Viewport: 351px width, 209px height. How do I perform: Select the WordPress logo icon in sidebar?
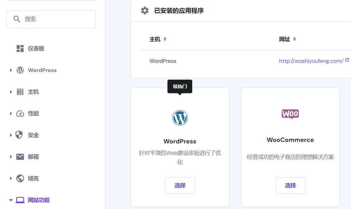[20, 70]
